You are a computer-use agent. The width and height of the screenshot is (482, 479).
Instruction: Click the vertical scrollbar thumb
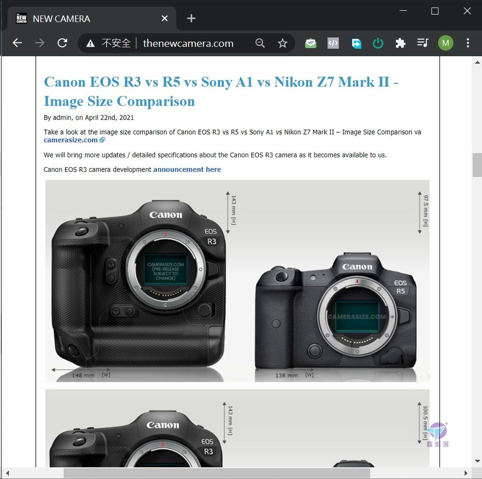[477, 164]
